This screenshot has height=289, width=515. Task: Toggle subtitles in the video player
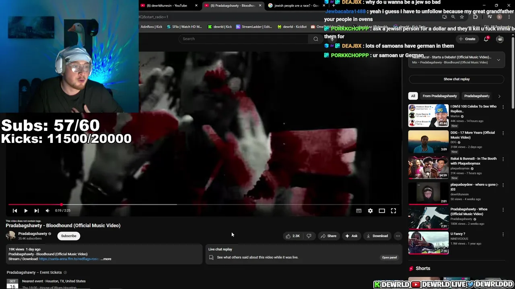pos(359,211)
